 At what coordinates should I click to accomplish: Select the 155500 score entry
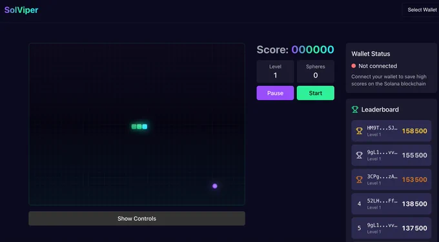[391, 155]
